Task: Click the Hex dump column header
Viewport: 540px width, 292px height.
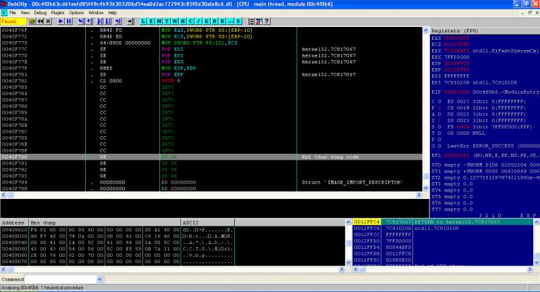Action: (105, 223)
